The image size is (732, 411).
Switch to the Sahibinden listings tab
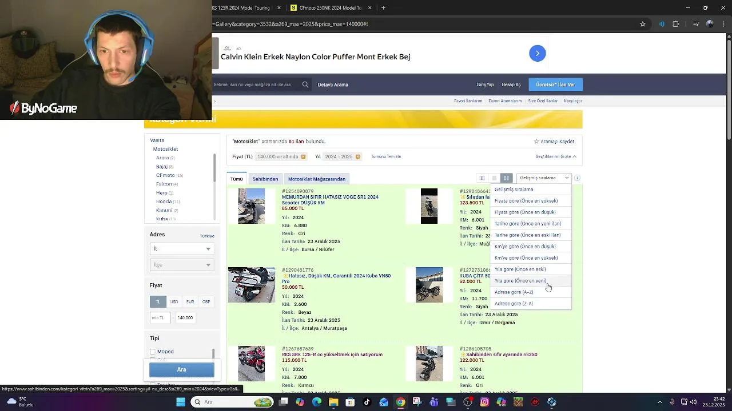click(265, 179)
